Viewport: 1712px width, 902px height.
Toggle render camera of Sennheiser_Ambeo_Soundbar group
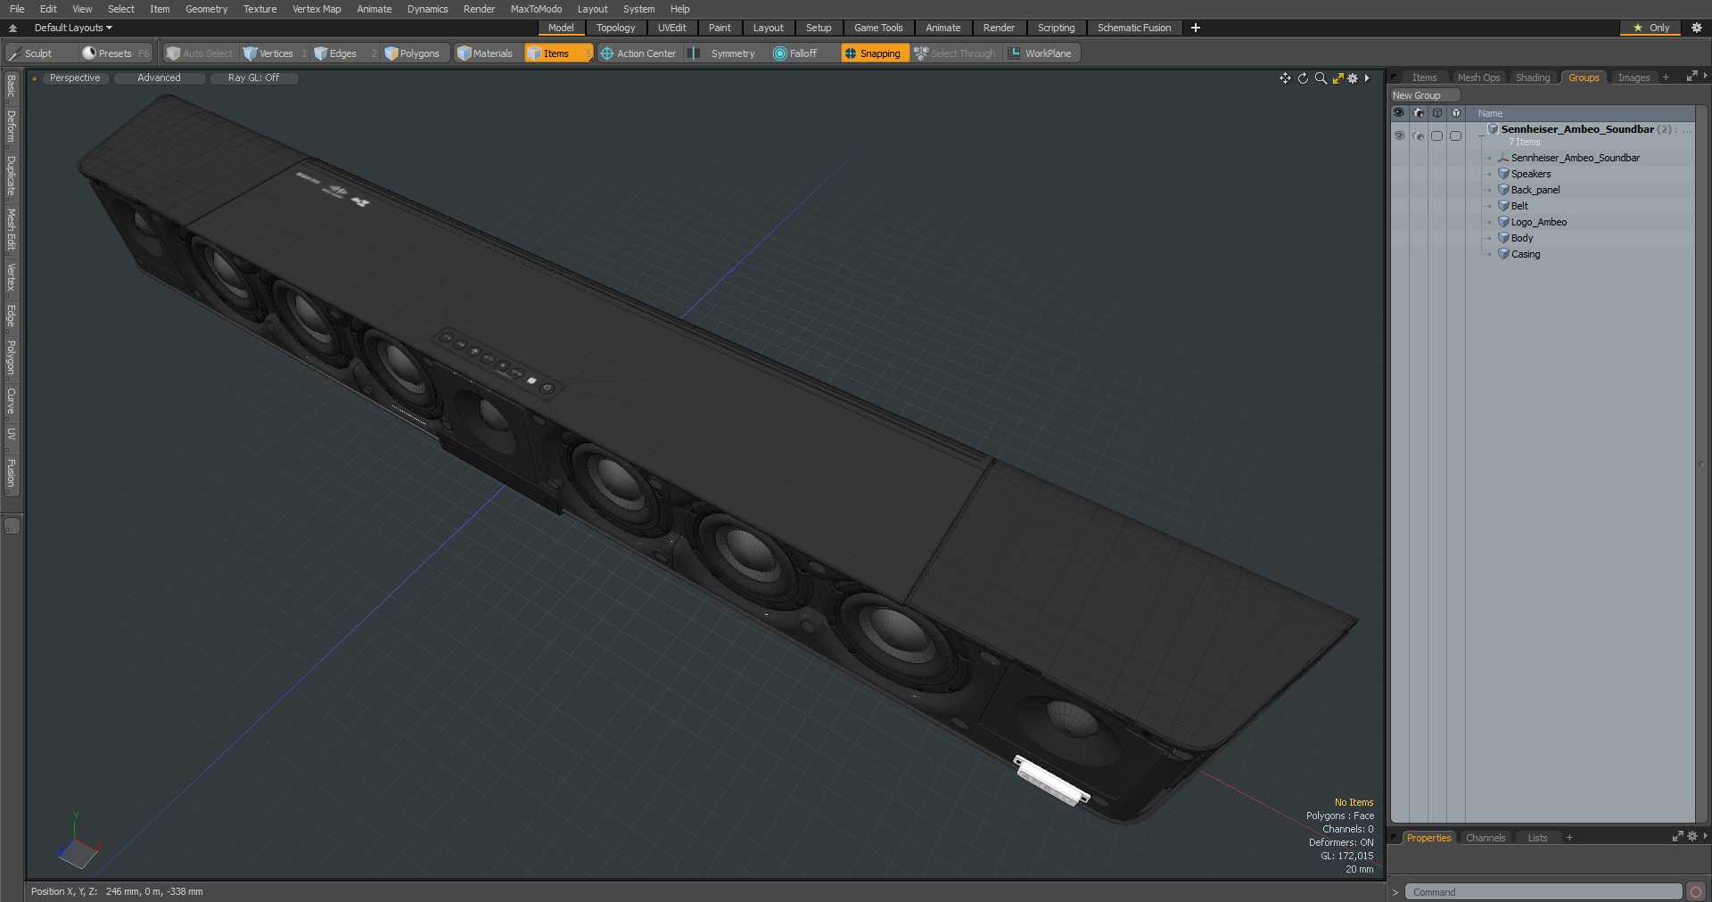tap(1419, 135)
